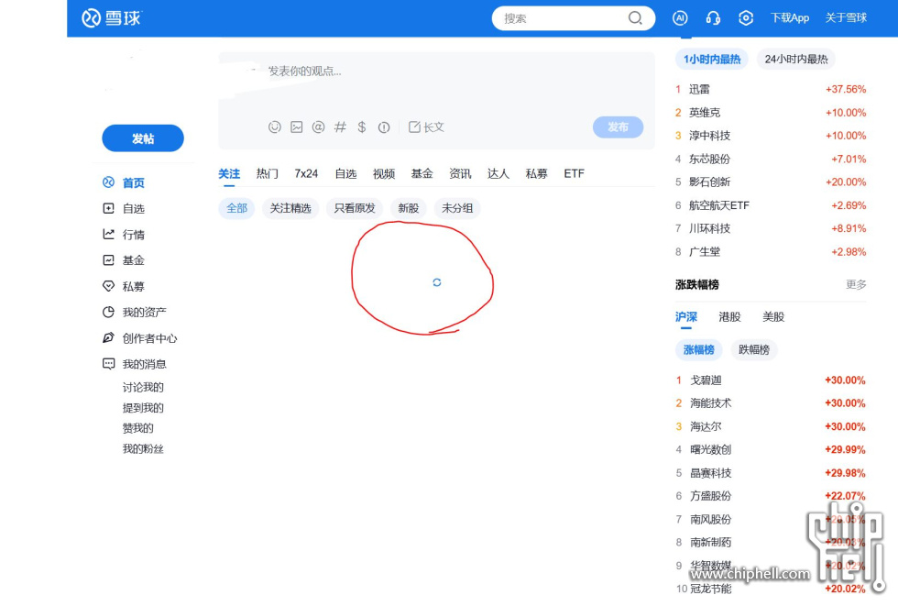Open 关于雪球 link

(846, 17)
